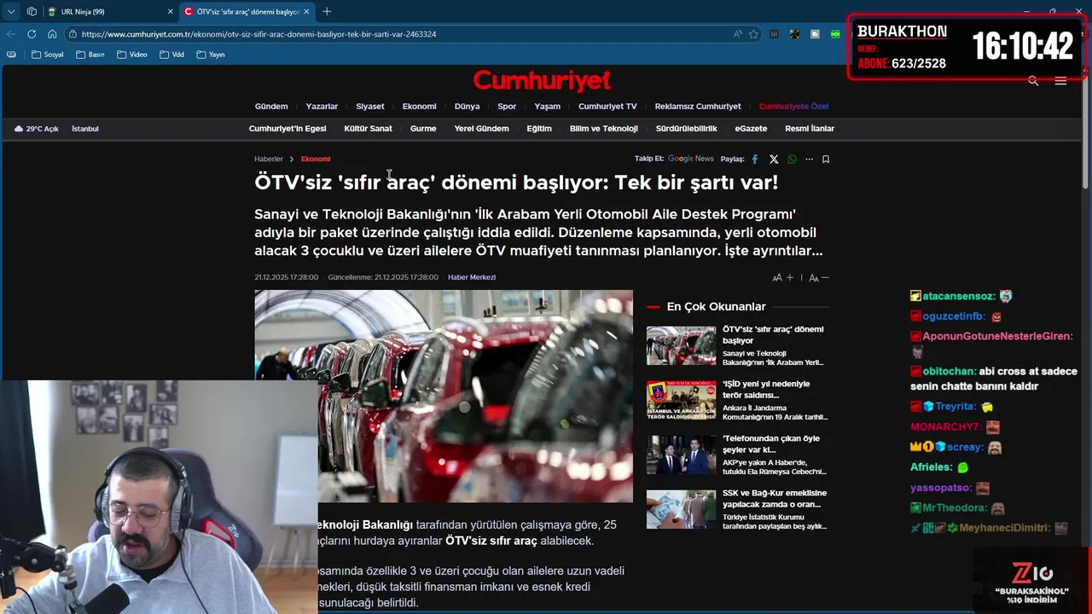Bookmark the article with the bookmark icon
Image resolution: width=1092 pixels, height=614 pixels.
click(x=826, y=159)
